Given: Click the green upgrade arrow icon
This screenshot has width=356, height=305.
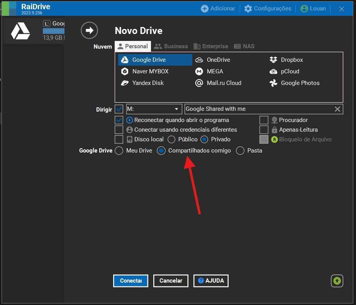Looking at the screenshot, I should coord(337,281).
